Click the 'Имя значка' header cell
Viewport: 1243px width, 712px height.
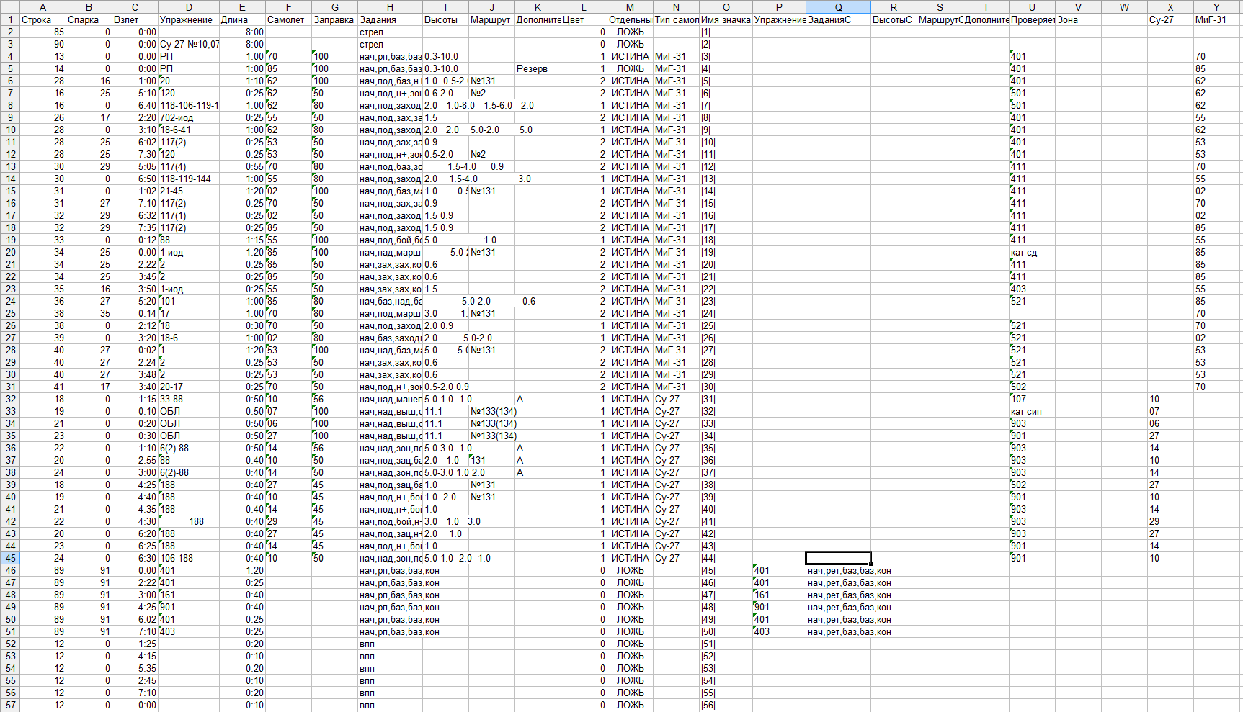coord(726,19)
